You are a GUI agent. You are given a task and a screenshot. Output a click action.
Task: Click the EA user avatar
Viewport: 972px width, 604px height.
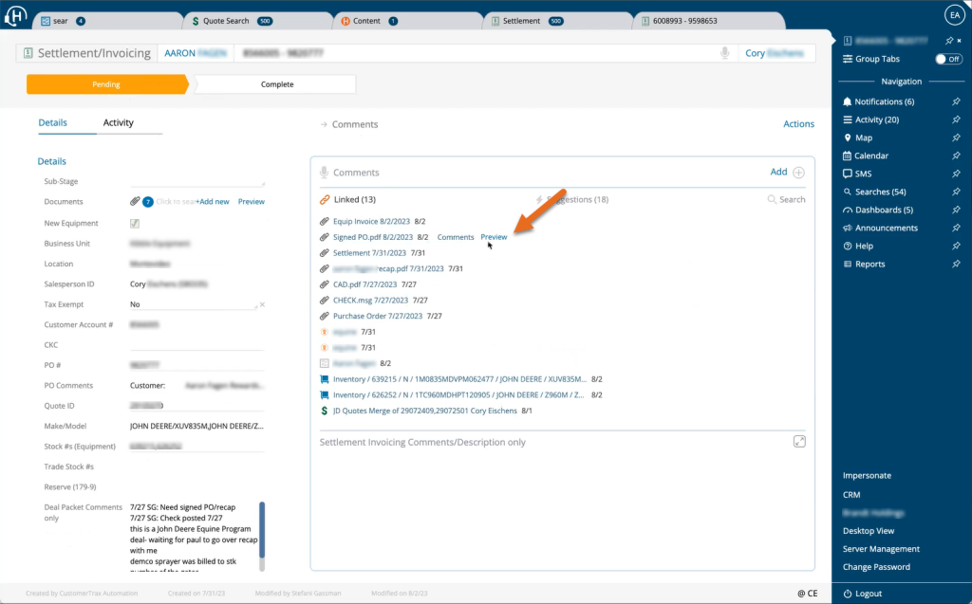(953, 14)
